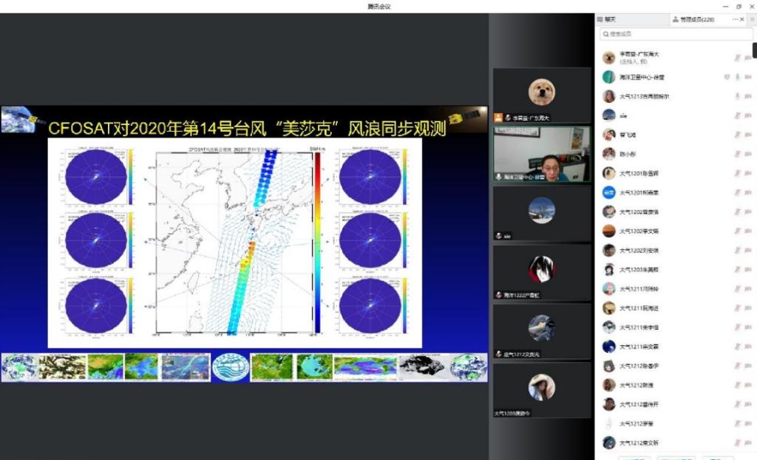Click camera icon for 大气1213 member
The image size is (757, 460).
tap(748, 96)
